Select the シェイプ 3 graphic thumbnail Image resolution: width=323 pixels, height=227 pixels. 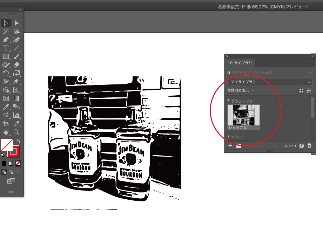tap(244, 115)
